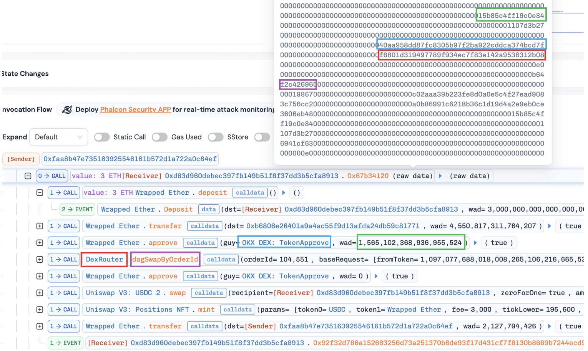Viewport: 588px width, 351px height.
Task: Click blue arrow after root call raw data
Action: [x=440, y=176]
